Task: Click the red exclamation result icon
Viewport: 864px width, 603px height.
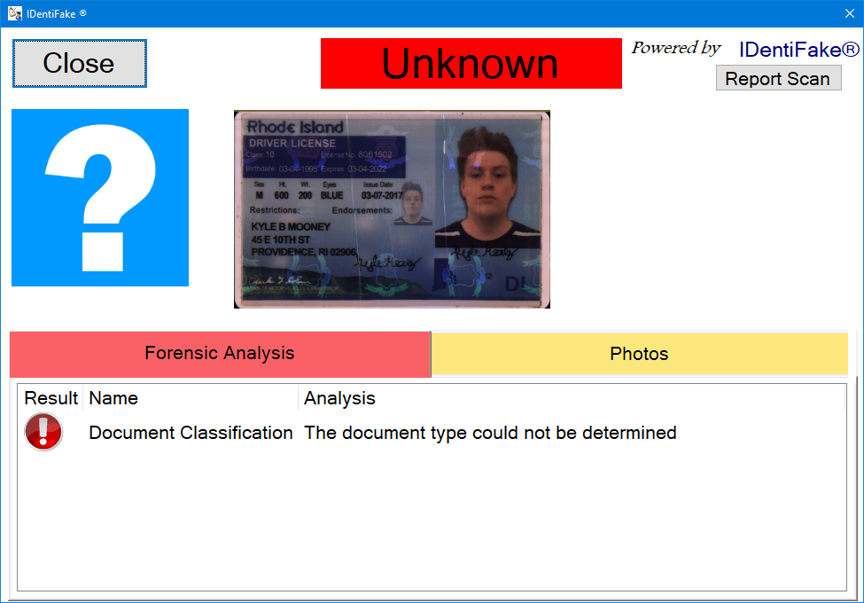Action: [43, 432]
